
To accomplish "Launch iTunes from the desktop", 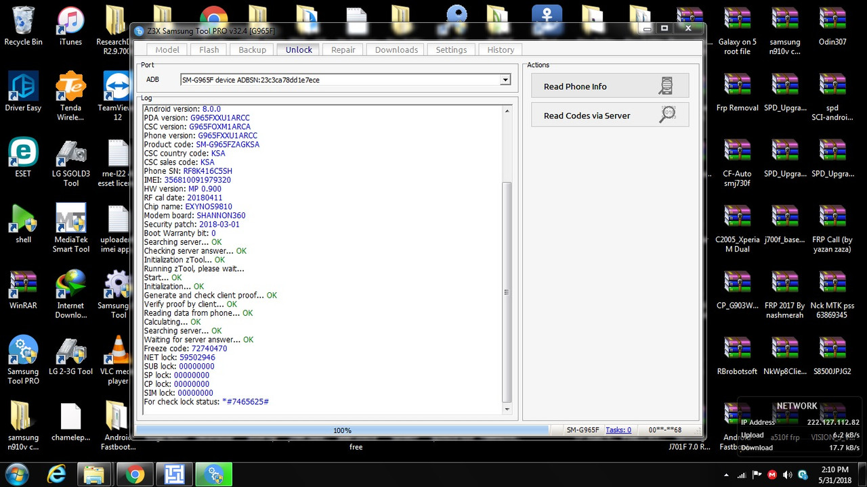I will coord(70,26).
